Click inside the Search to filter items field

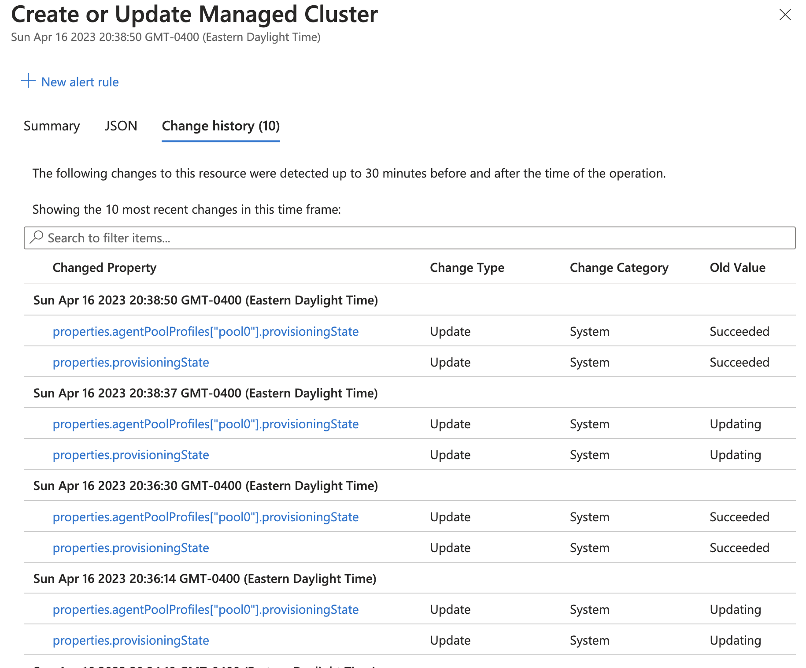pyautogui.click(x=264, y=238)
